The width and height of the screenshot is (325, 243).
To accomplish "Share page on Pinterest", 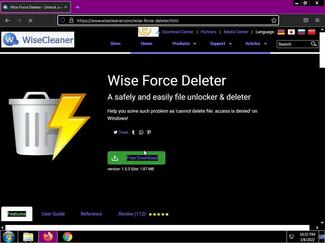I will click(x=149, y=132).
